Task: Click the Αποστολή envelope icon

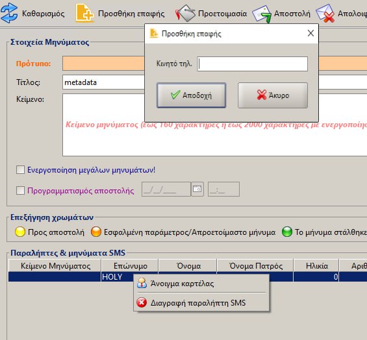Action: [x=262, y=14]
